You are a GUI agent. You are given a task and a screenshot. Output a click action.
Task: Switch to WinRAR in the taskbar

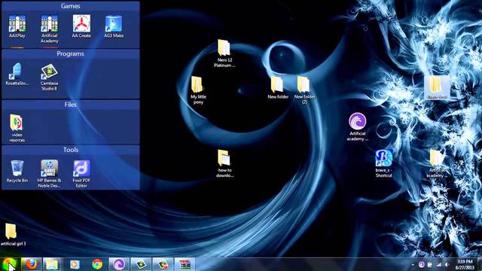point(185,264)
